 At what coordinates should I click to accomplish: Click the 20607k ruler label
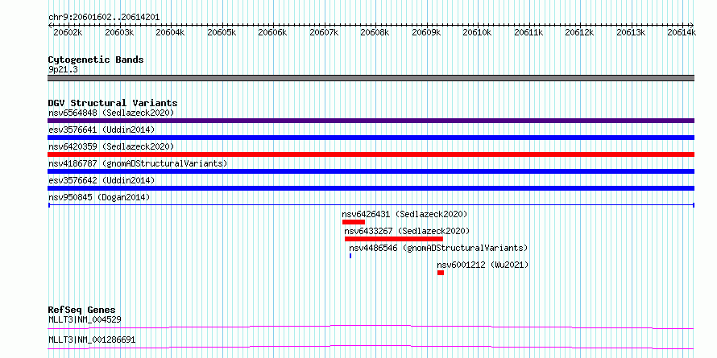(x=324, y=32)
